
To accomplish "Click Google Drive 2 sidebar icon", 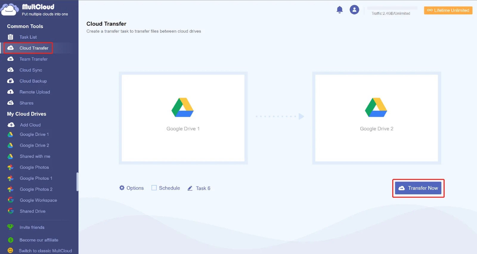I will [x=10, y=145].
